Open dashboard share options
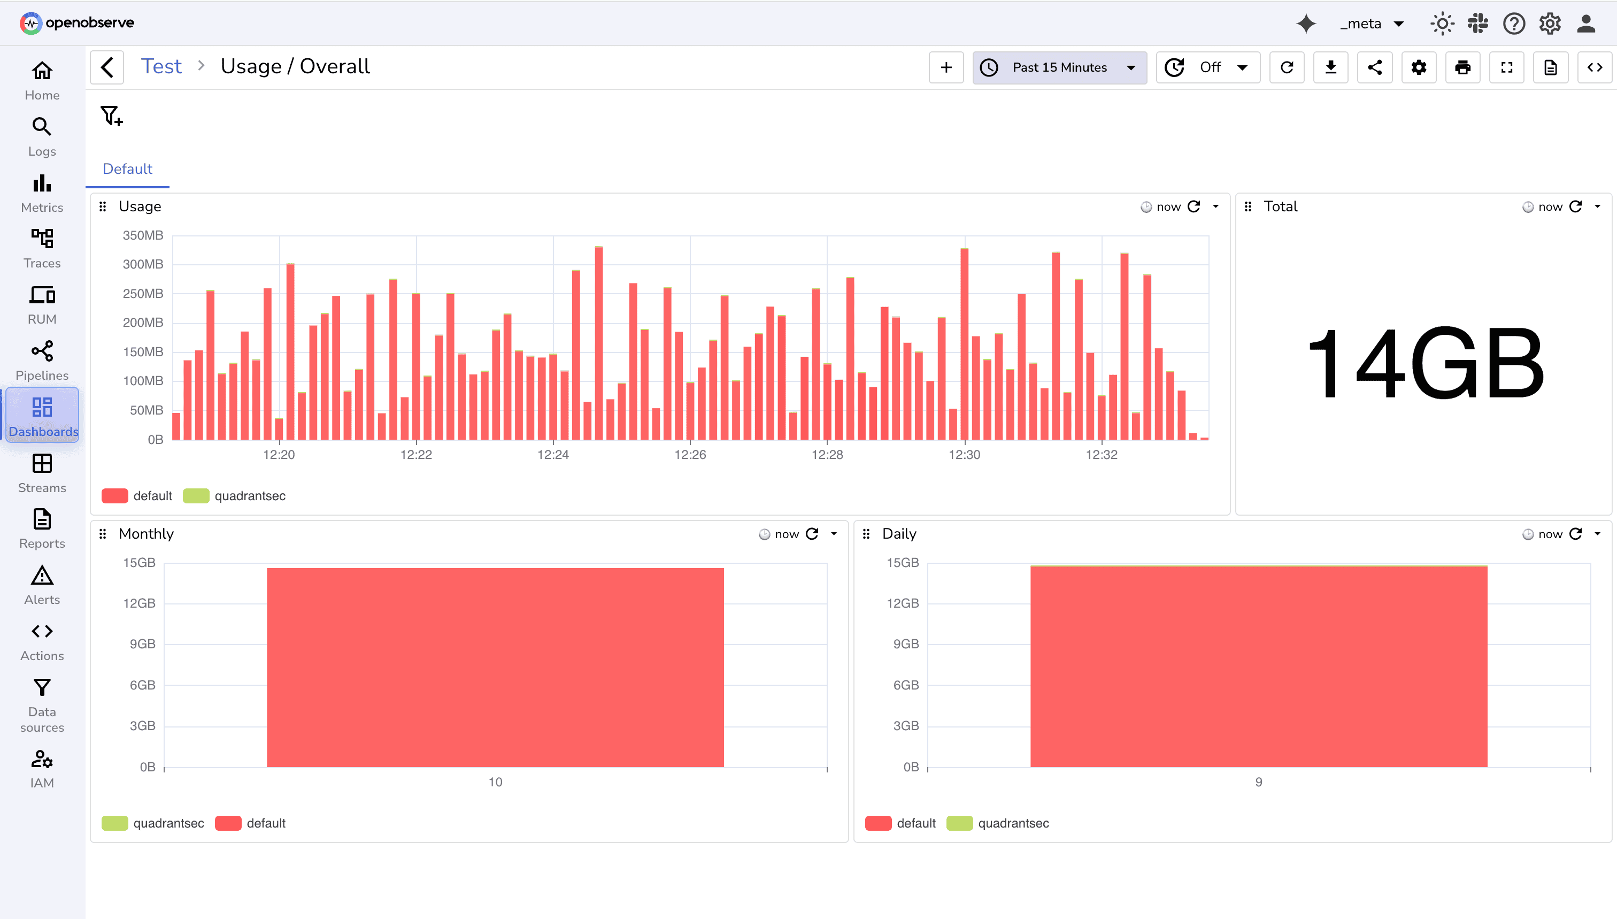Image resolution: width=1617 pixels, height=919 pixels. (1375, 67)
